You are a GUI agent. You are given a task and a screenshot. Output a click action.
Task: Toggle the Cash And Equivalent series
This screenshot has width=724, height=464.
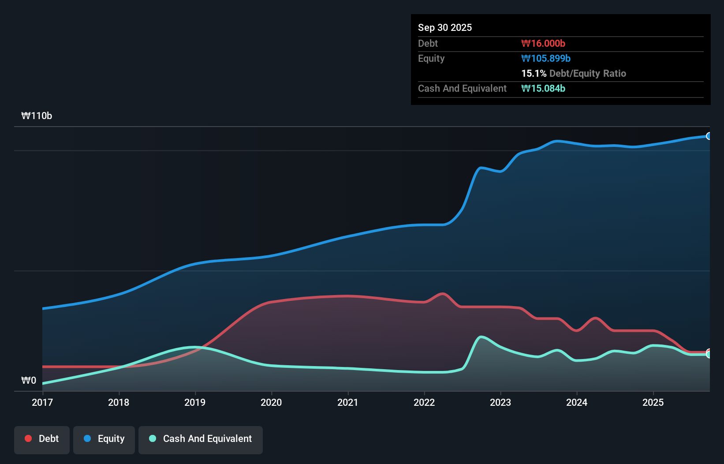(x=200, y=439)
